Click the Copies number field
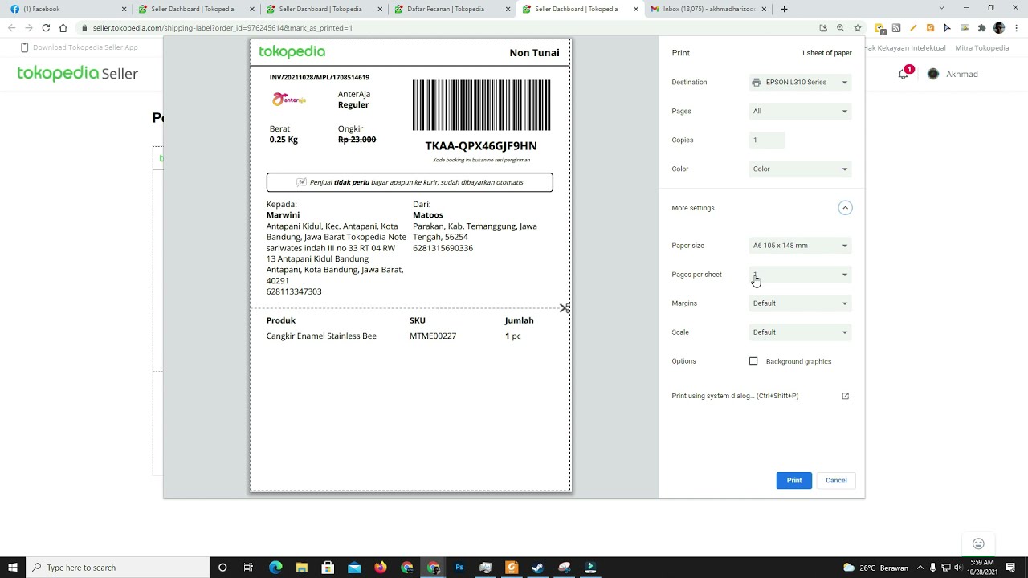Image resolution: width=1028 pixels, height=578 pixels. pos(767,140)
